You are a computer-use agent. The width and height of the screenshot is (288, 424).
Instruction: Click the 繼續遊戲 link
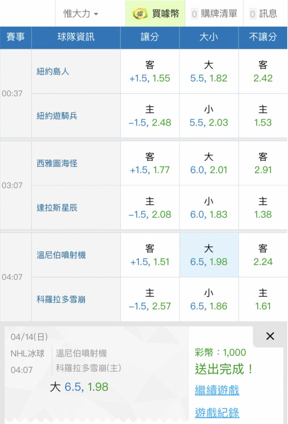tap(217, 390)
